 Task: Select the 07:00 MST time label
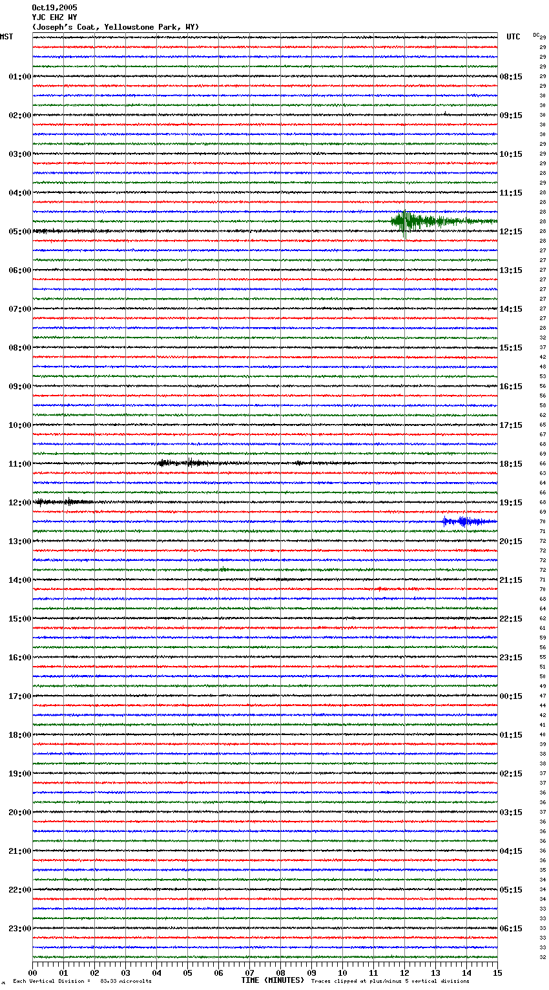tap(20, 309)
